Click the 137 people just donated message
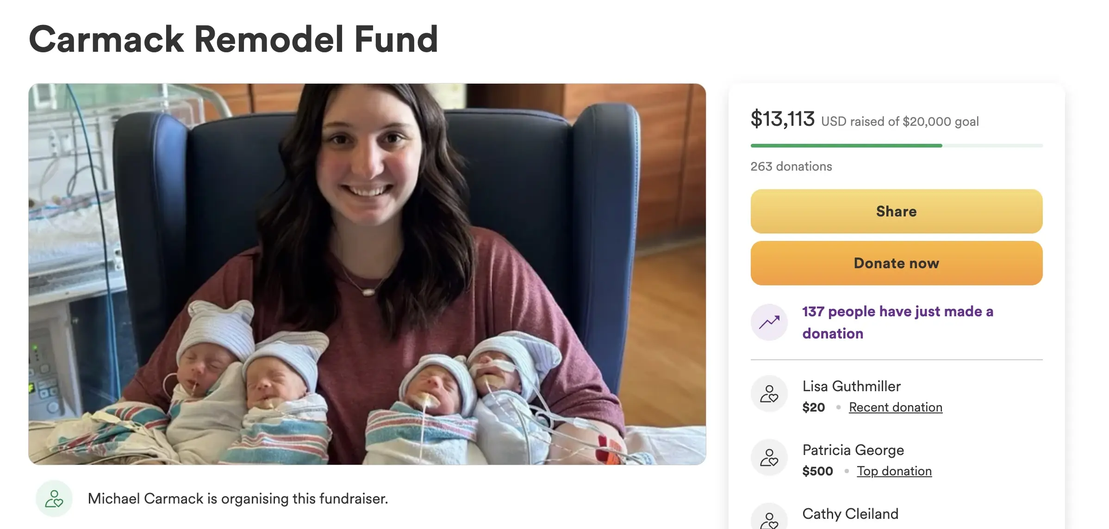Viewport: 1109px width, 529px height. [x=897, y=322]
